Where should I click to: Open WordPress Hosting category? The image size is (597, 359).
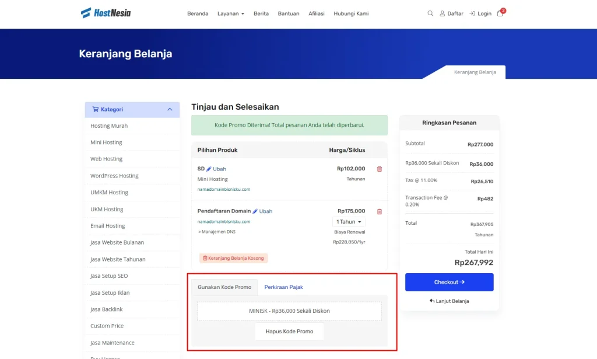(x=114, y=176)
